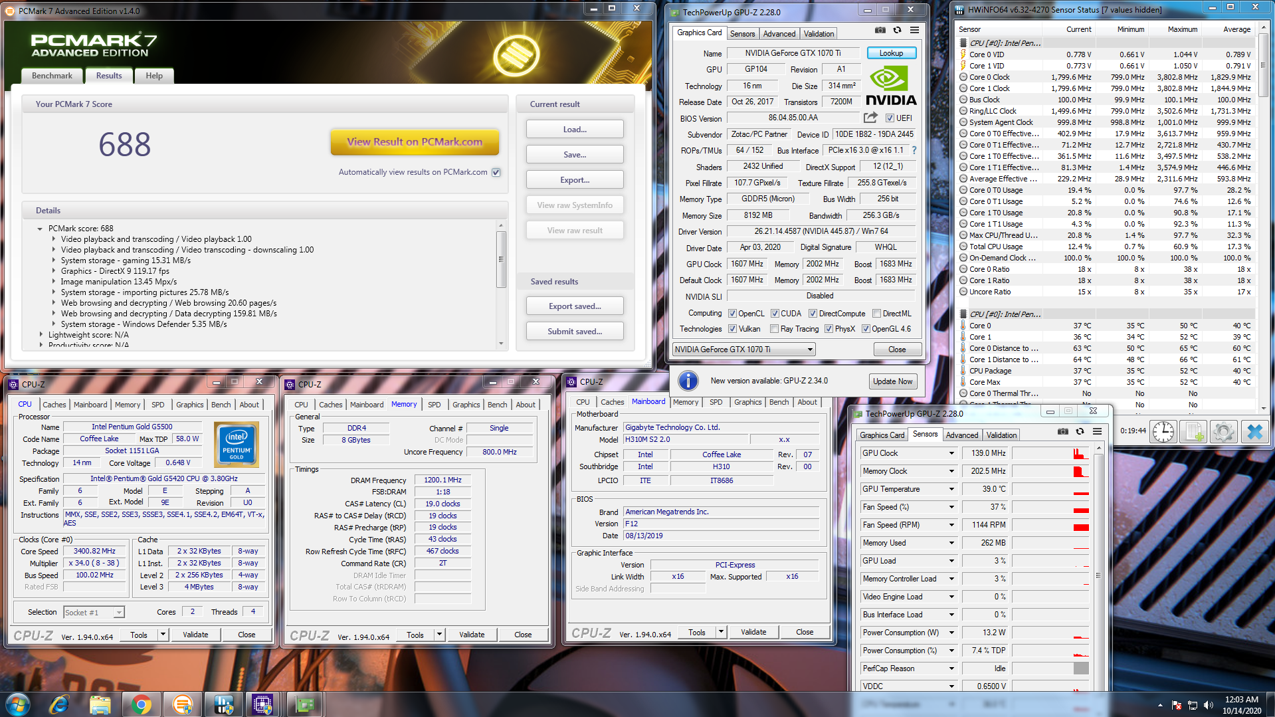Click the BIOS export share icon in GPU-Z
The width and height of the screenshot is (1275, 717).
(x=870, y=118)
